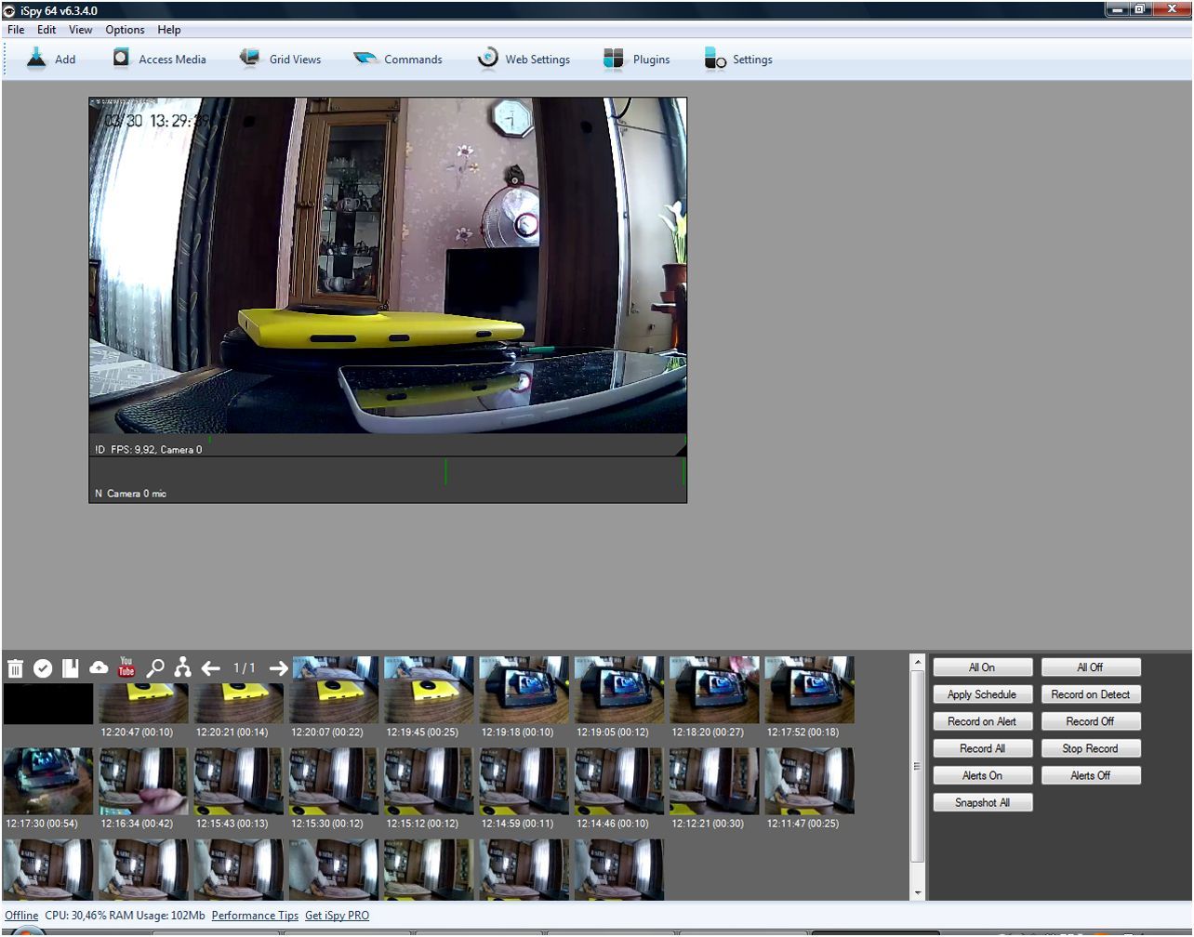This screenshot has height=937, width=1194.
Task: Click the merge branch icon in media bar
Action: coord(182,666)
